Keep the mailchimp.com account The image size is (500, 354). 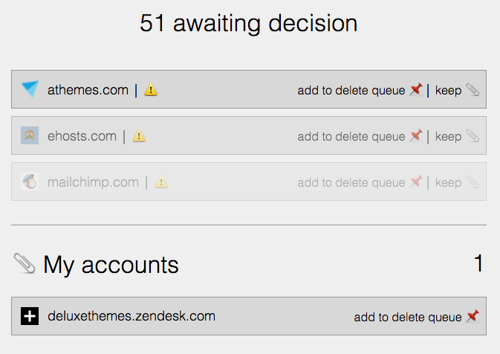tap(448, 183)
